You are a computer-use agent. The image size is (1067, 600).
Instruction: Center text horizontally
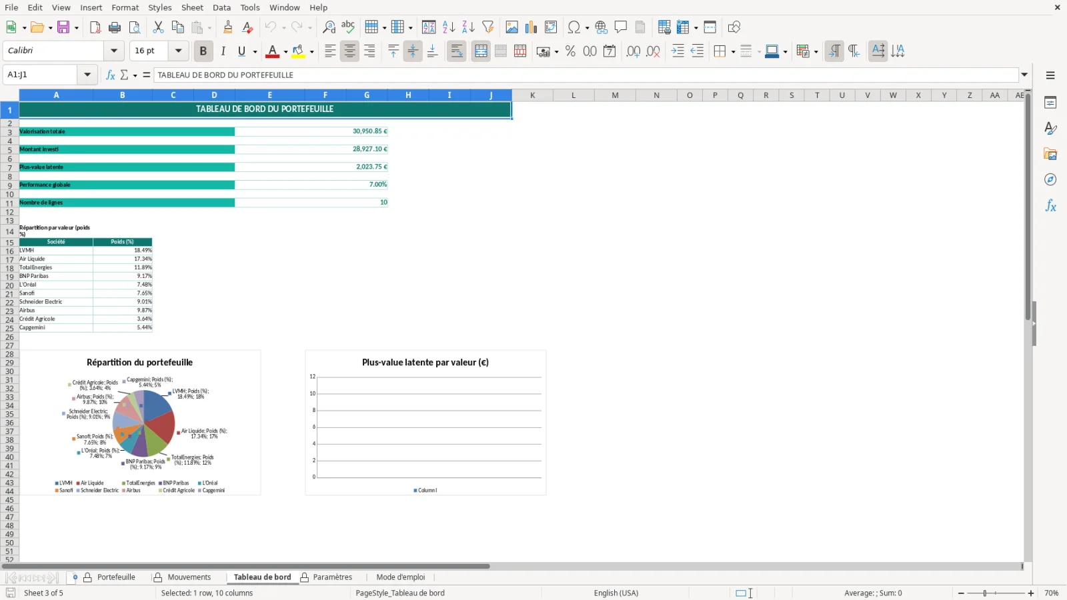pos(349,51)
